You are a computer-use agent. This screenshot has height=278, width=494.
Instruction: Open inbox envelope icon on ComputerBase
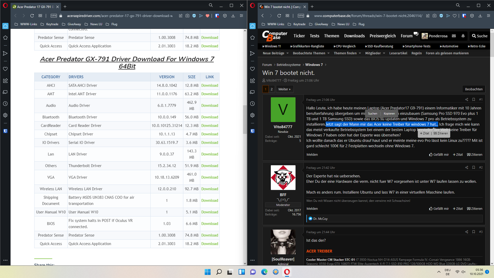coord(454,36)
